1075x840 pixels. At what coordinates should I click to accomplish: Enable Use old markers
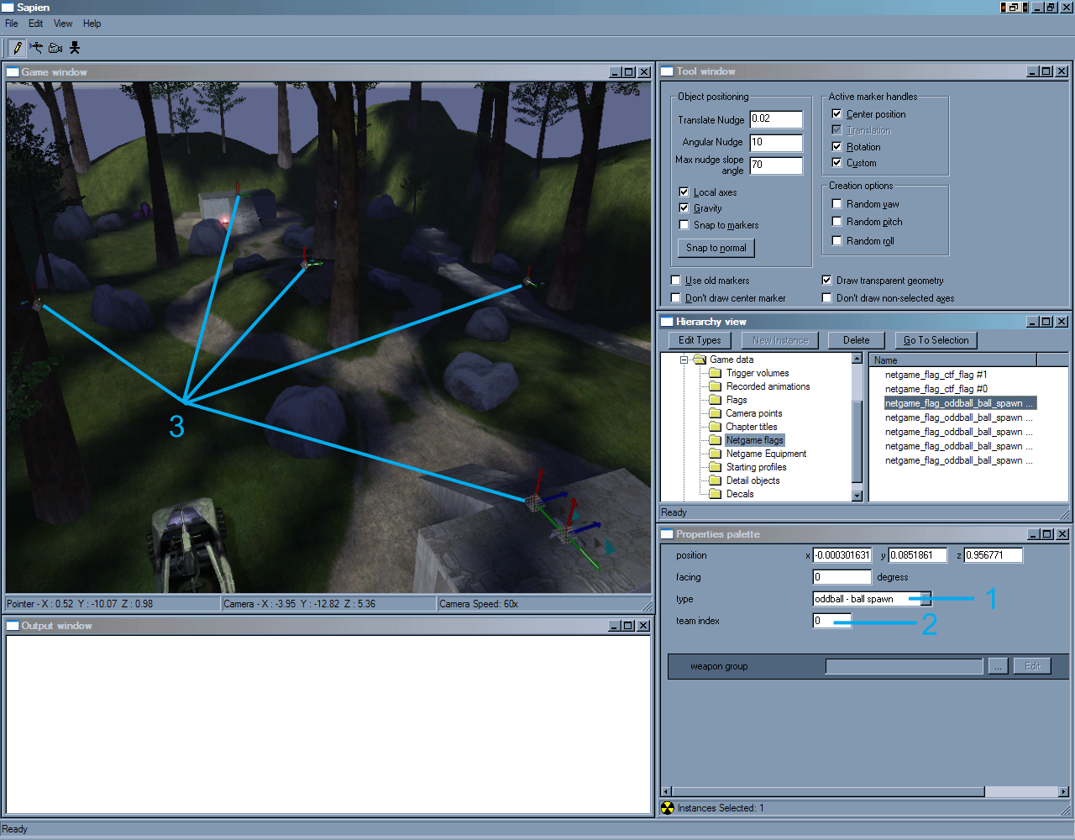pos(676,280)
